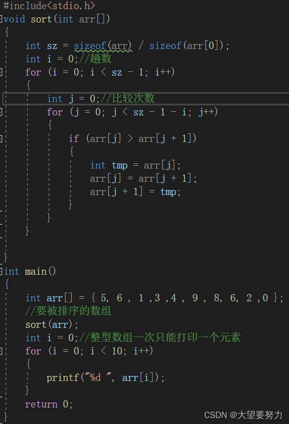The height and width of the screenshot is (424, 289).
Task: Click the arr[j] = arr[j + 1]; line
Action: pyautogui.click(x=143, y=178)
